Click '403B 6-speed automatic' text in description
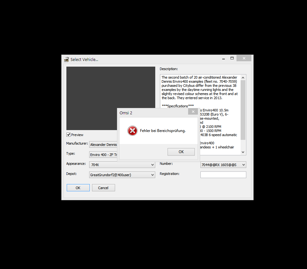This screenshot has height=269, width=307. [218, 135]
